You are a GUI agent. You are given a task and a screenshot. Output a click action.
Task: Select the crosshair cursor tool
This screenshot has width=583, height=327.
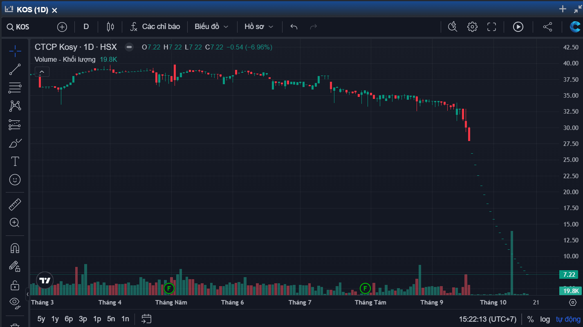click(x=15, y=51)
